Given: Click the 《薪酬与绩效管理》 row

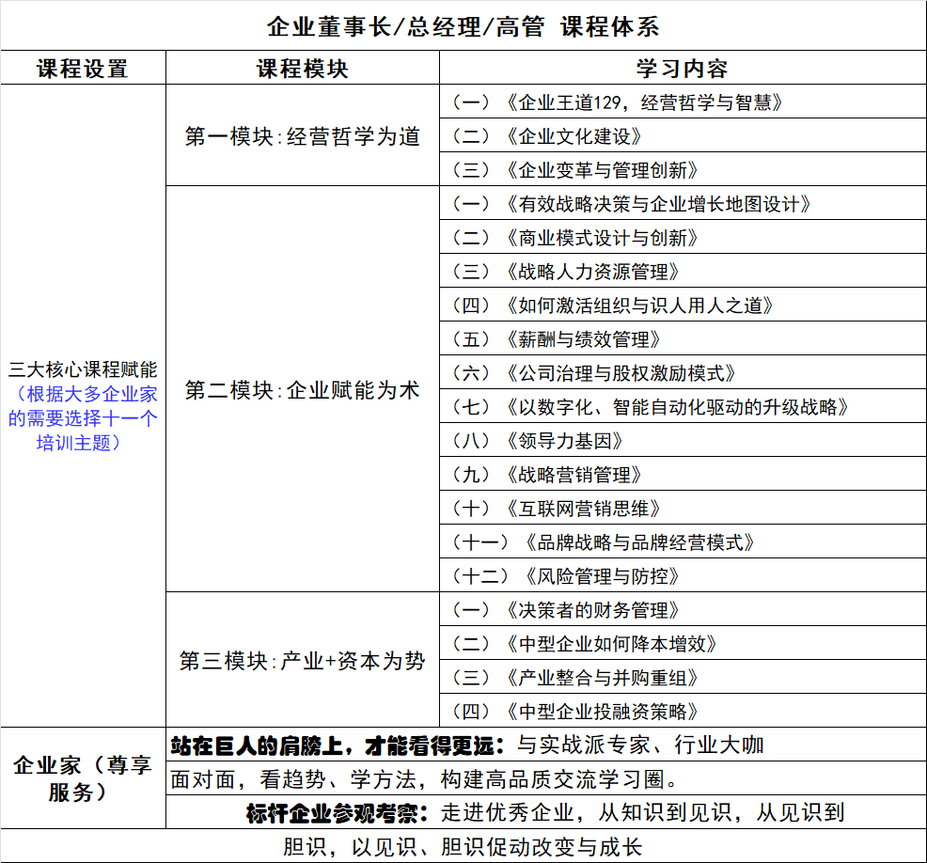Looking at the screenshot, I should click(557, 339).
